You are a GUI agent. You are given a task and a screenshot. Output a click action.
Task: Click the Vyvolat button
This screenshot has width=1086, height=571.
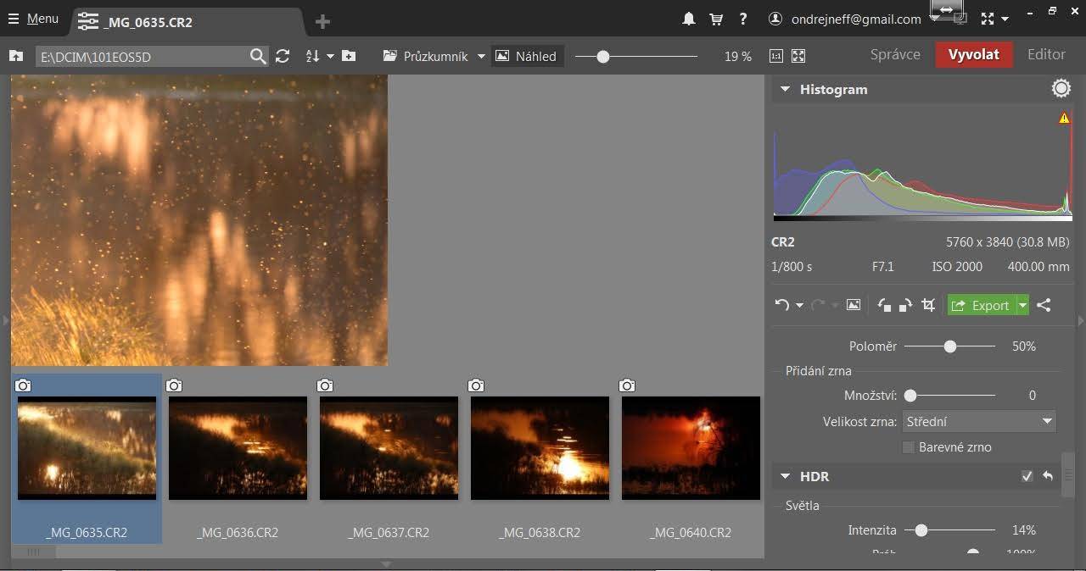point(973,54)
